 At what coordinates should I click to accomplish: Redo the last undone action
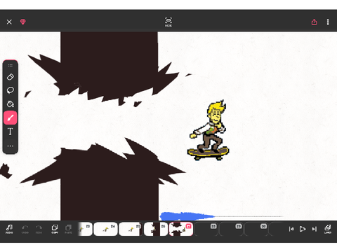[39, 229]
